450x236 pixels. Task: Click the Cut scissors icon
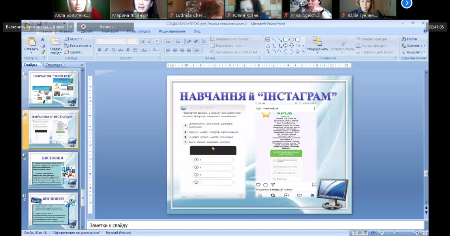pos(43,39)
